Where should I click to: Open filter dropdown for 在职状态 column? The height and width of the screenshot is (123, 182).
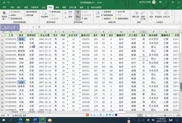37,36
